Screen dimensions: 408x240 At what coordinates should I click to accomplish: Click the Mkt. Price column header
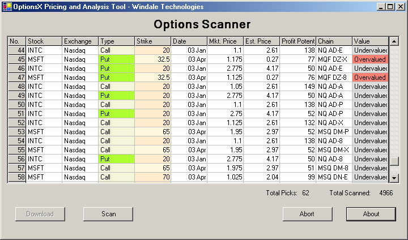226,41
